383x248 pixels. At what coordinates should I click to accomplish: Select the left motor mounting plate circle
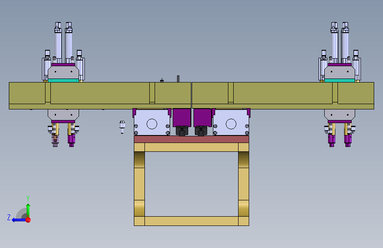(x=152, y=124)
